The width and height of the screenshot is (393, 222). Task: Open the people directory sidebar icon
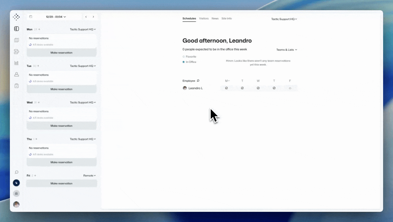(x=16, y=74)
